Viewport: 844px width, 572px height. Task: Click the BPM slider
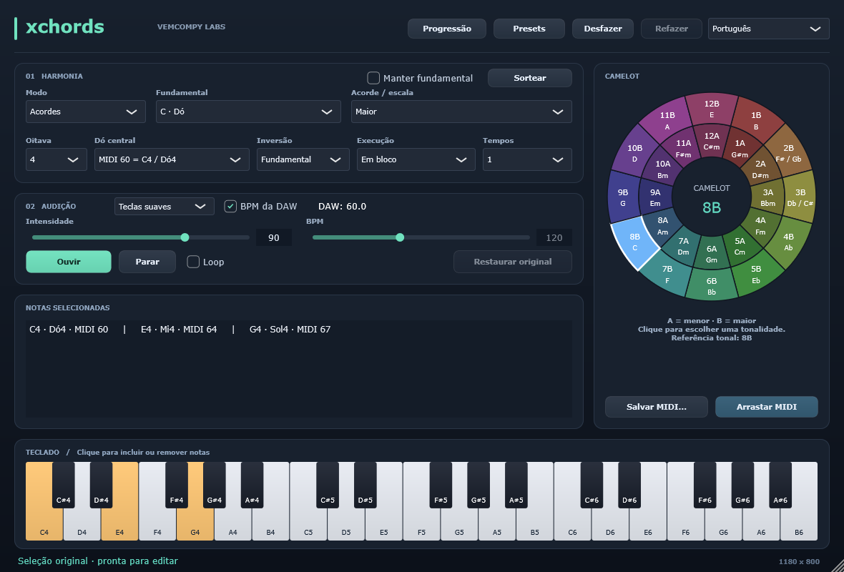click(421, 237)
